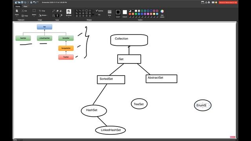Choose the diamond shape

click(x=90, y=13)
